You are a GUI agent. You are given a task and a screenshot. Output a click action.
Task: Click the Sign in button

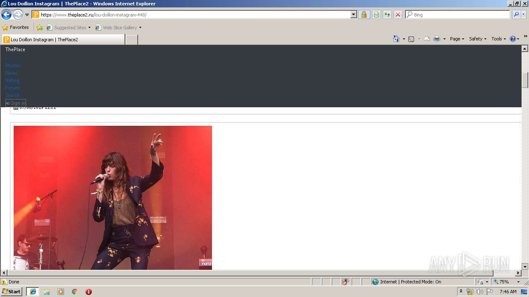click(16, 103)
